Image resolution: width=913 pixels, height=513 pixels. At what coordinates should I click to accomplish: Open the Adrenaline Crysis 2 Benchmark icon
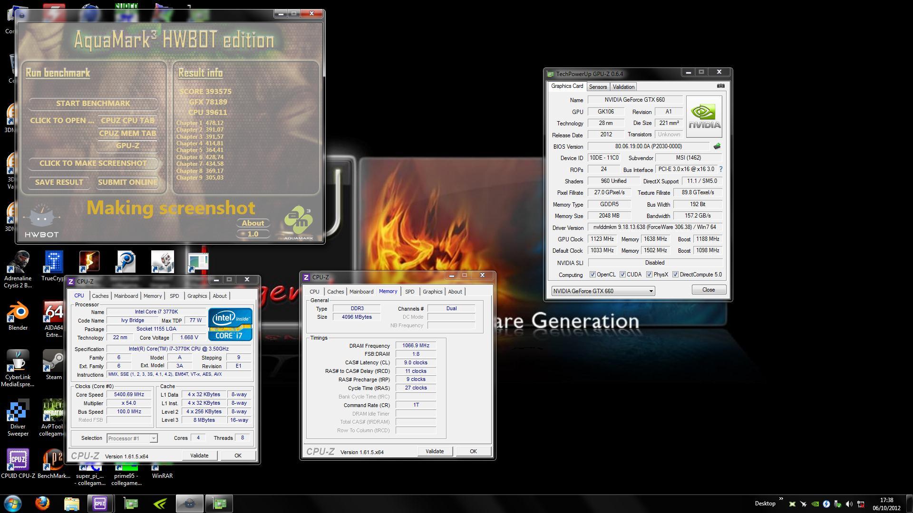pos(18,269)
